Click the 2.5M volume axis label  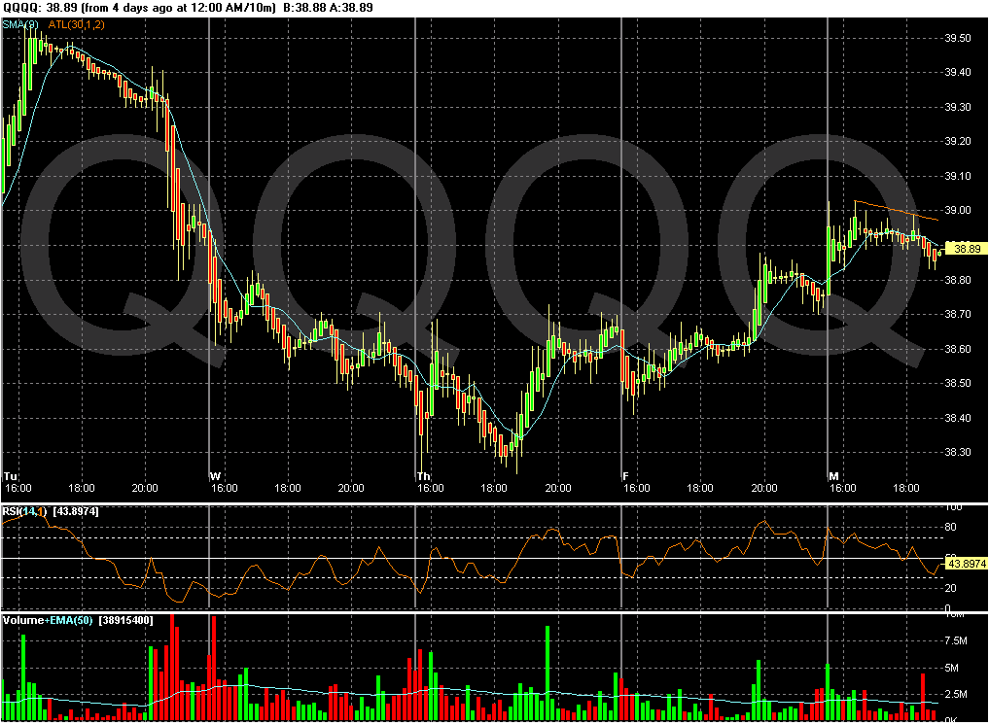click(x=956, y=694)
